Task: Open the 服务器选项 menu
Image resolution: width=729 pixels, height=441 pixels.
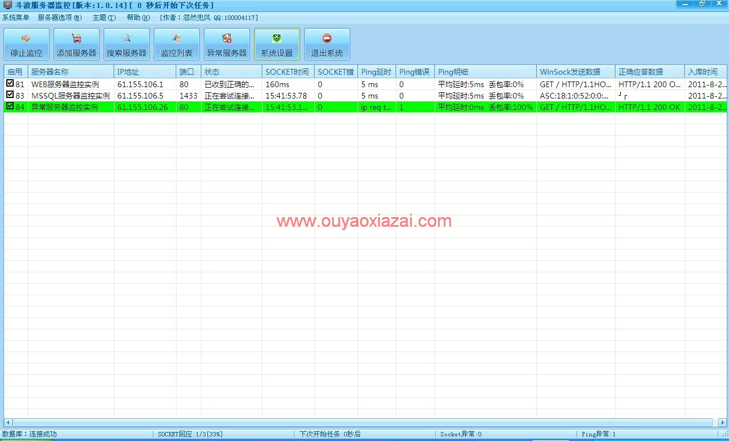Action: tap(60, 18)
